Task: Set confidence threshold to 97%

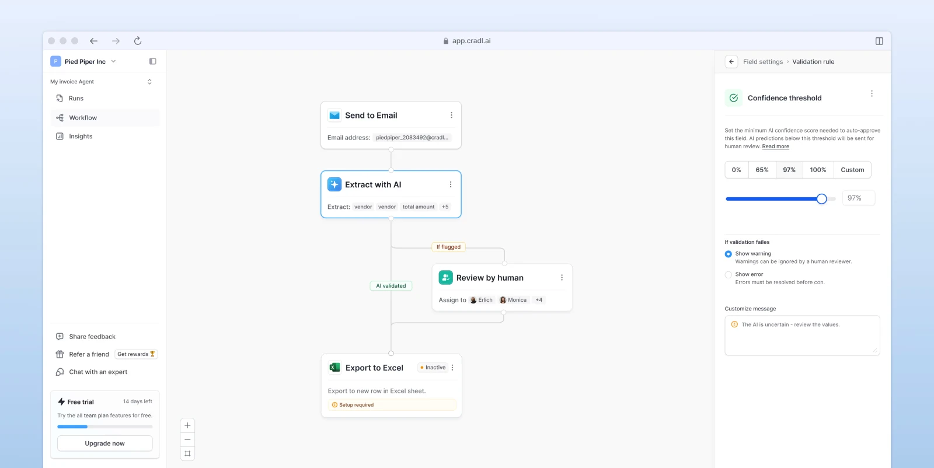Action: pyautogui.click(x=789, y=170)
